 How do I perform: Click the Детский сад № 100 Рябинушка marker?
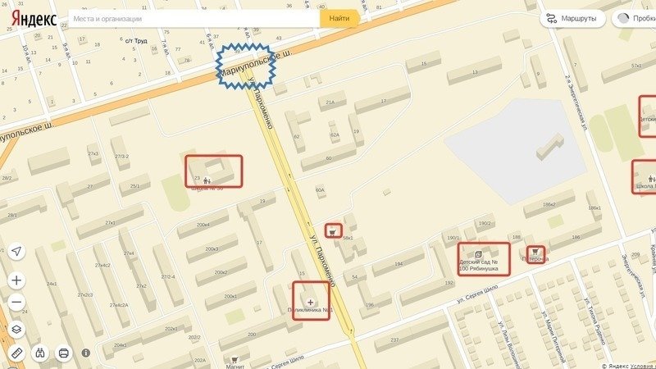pos(479,254)
